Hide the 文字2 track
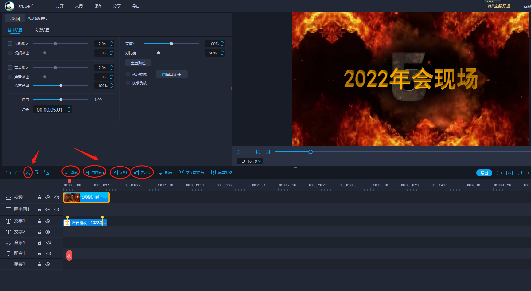 (x=48, y=232)
